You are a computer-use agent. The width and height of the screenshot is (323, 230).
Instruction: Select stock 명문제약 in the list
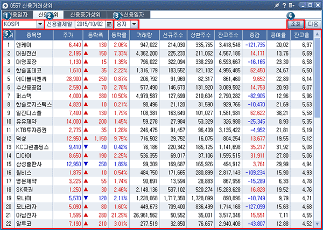[x=26, y=181]
